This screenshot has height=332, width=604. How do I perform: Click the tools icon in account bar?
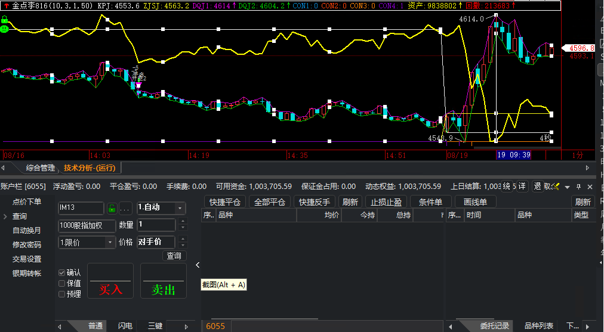pos(555,187)
